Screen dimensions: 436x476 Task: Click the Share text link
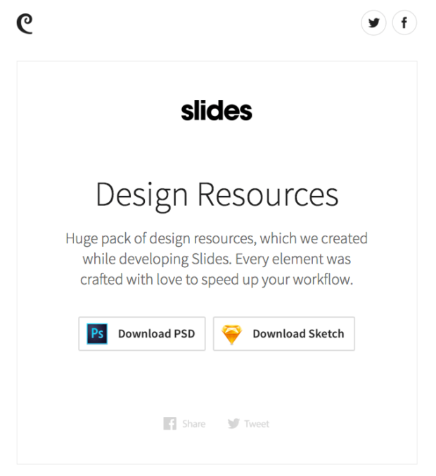(x=193, y=423)
